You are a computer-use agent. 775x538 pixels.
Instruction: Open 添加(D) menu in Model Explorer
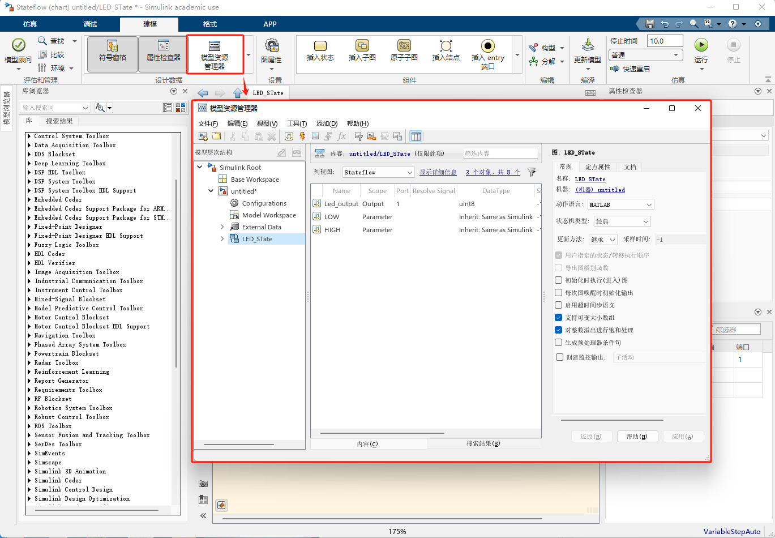327,123
